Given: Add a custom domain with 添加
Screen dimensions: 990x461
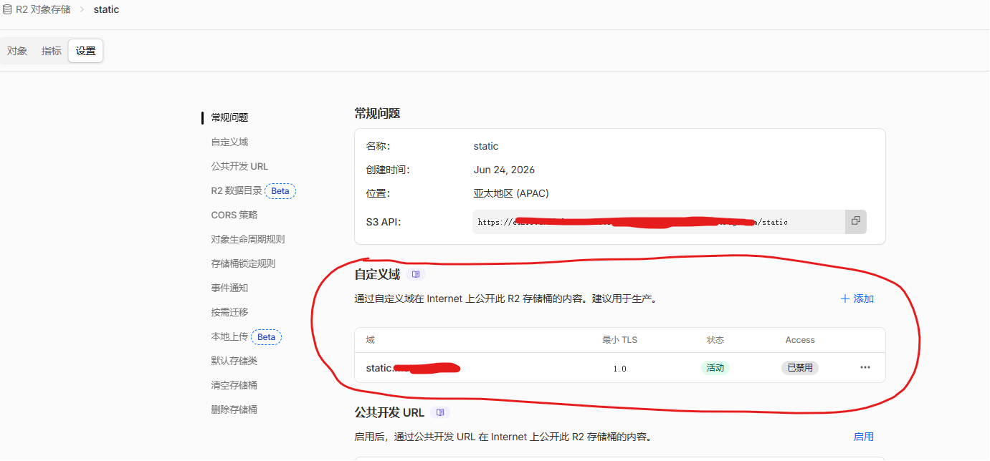Looking at the screenshot, I should tap(857, 299).
